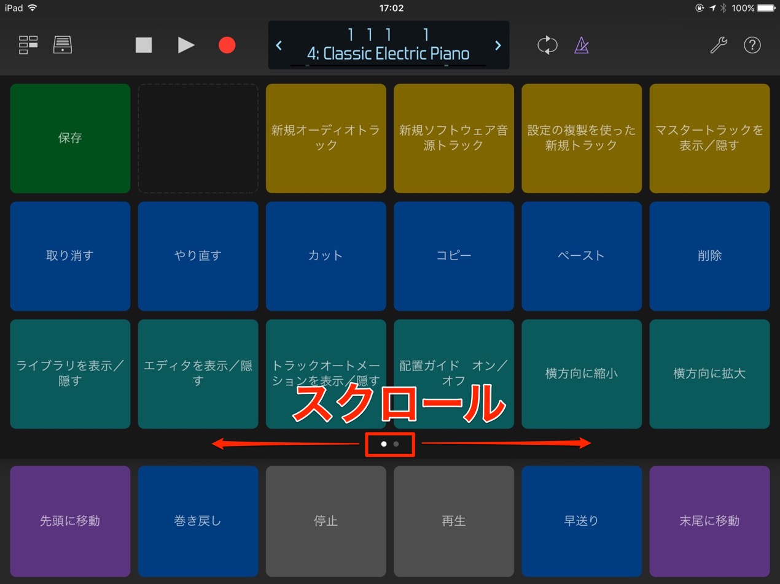Start recording with the red record button
Image resolution: width=780 pixels, height=584 pixels.
coord(227,45)
